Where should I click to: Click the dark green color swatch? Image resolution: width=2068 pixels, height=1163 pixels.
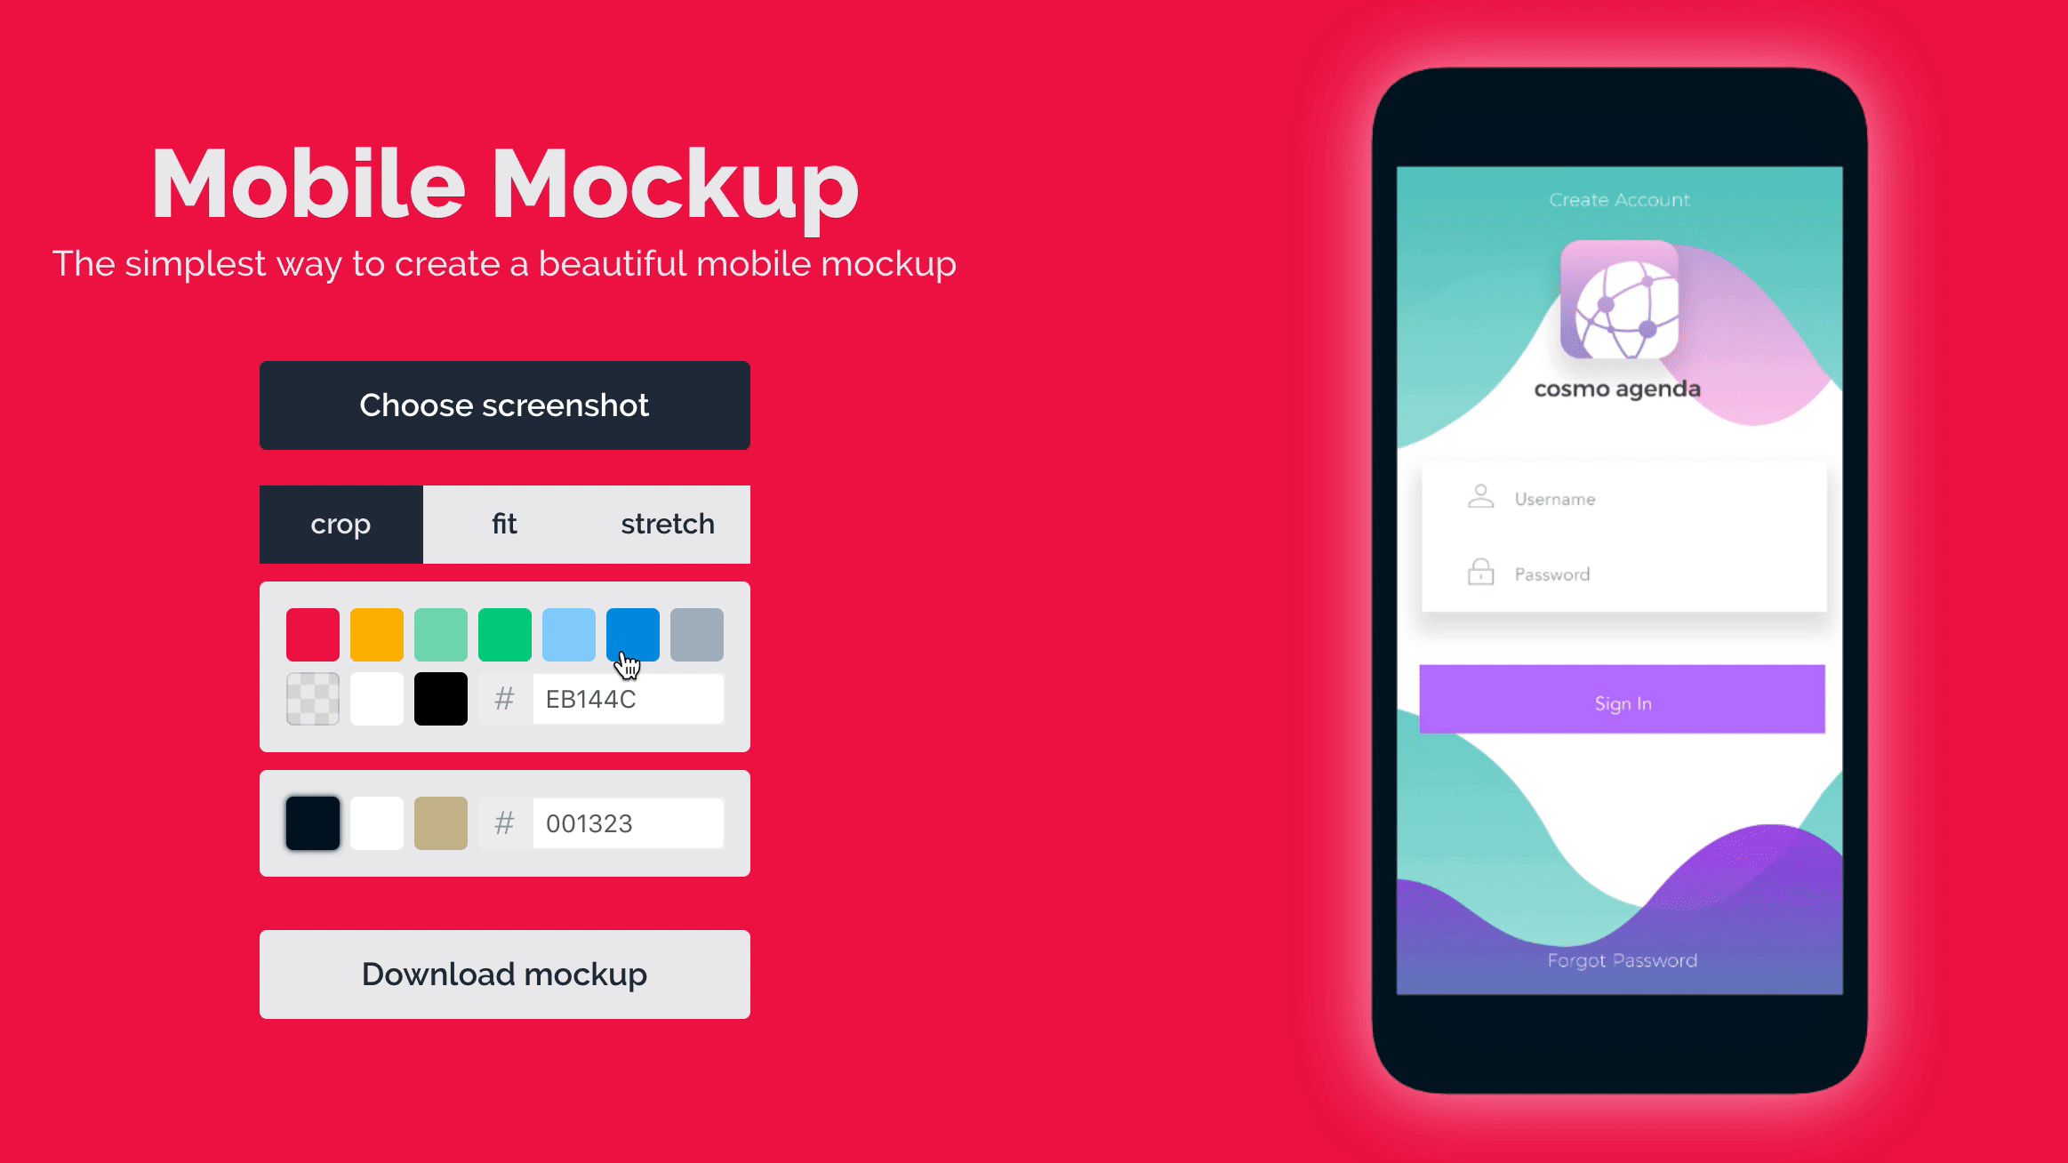coord(504,633)
